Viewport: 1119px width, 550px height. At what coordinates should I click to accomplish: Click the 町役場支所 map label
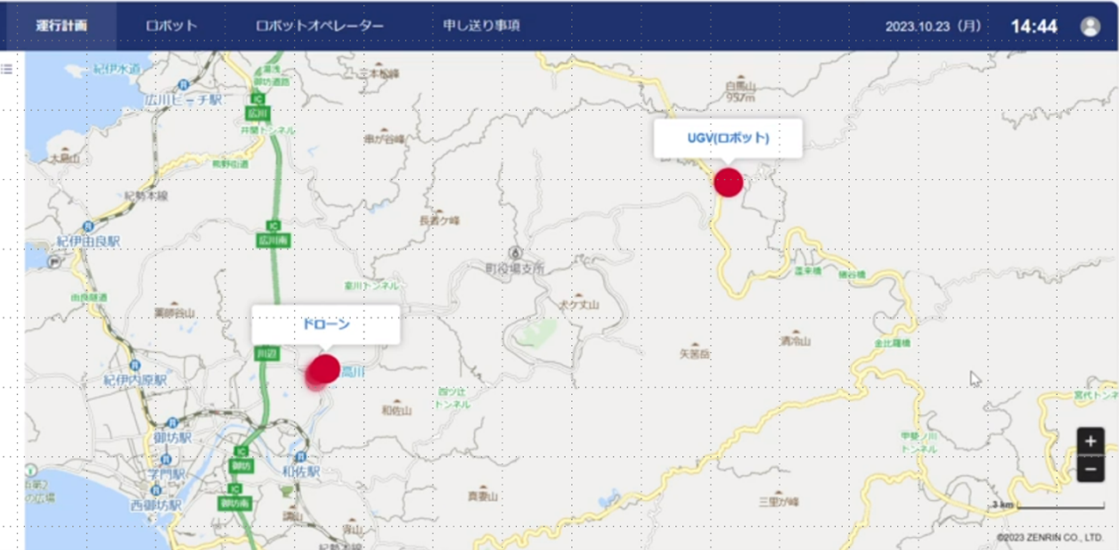pyautogui.click(x=515, y=269)
